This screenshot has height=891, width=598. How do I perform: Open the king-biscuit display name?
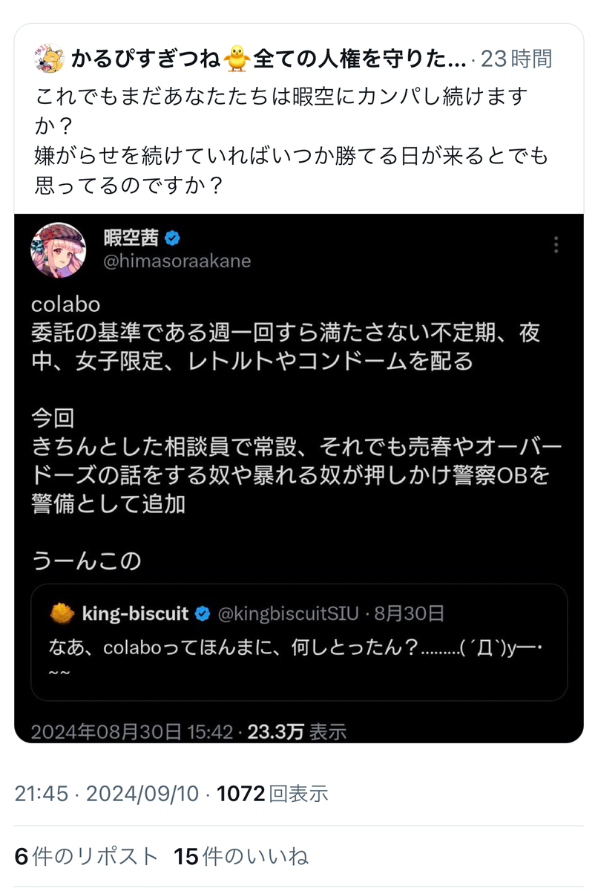(x=135, y=613)
